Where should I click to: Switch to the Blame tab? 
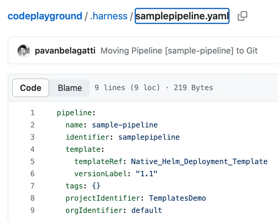coord(69,88)
